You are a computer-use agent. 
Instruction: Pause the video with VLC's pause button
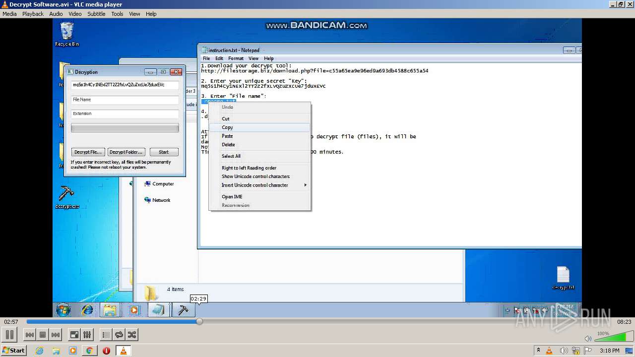(9, 335)
